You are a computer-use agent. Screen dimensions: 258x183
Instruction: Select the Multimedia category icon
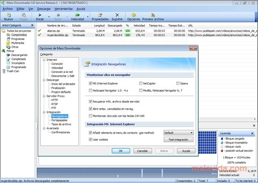[x=8, y=43]
